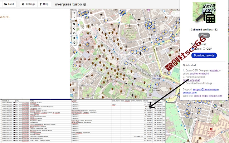This screenshot has width=229, height=143.
Task: Open the another endpoint link
Action: [199, 74]
